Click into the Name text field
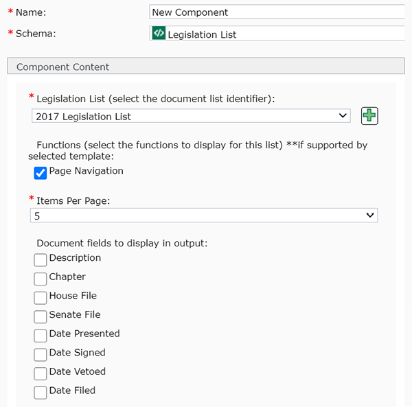The height and width of the screenshot is (407, 412). tap(275, 12)
